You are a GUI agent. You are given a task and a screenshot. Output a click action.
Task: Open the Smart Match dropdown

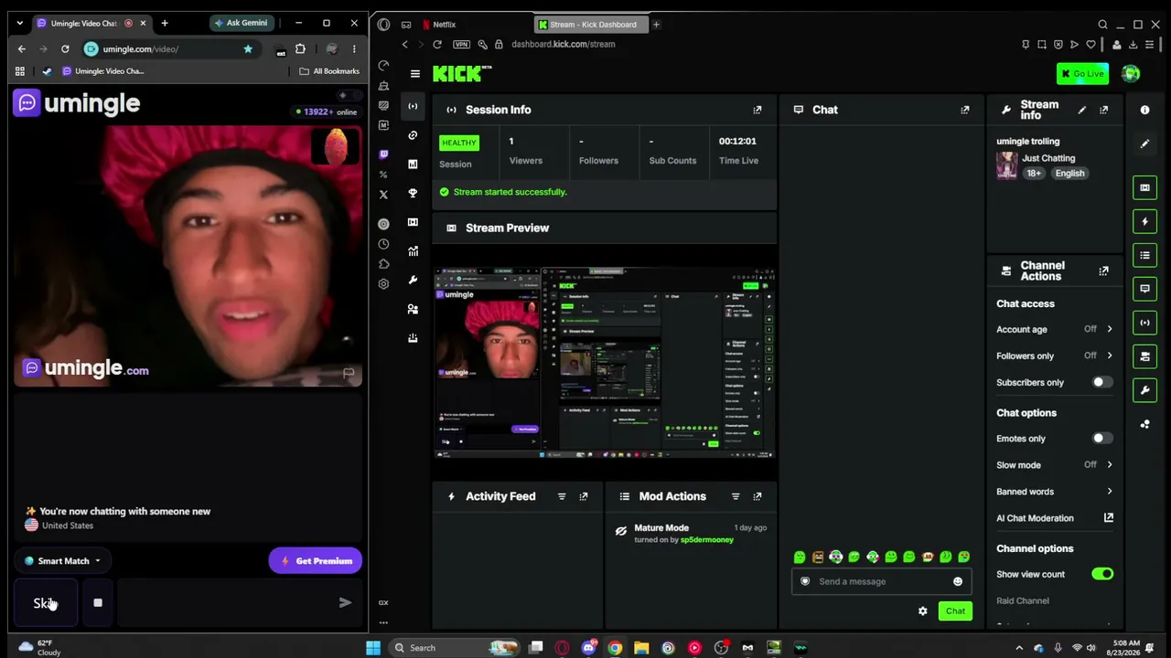(63, 561)
